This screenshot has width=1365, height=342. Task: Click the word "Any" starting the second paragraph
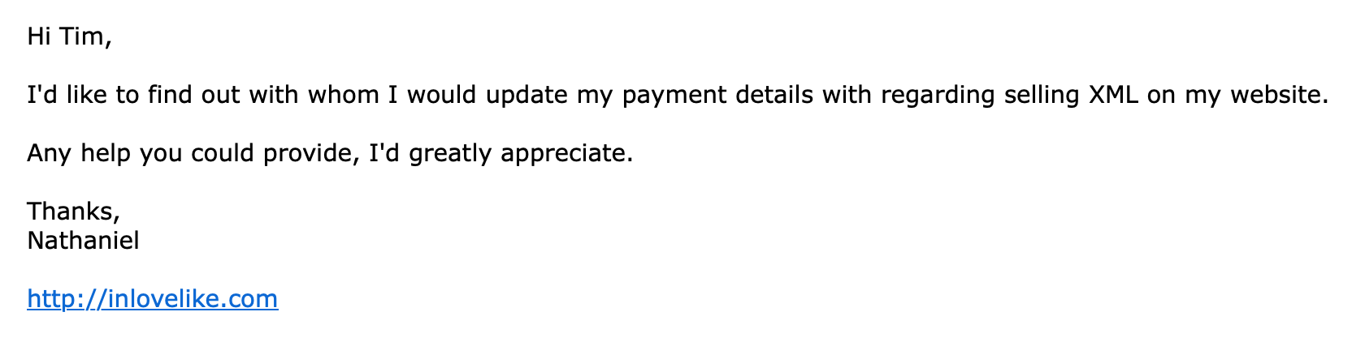(x=50, y=153)
